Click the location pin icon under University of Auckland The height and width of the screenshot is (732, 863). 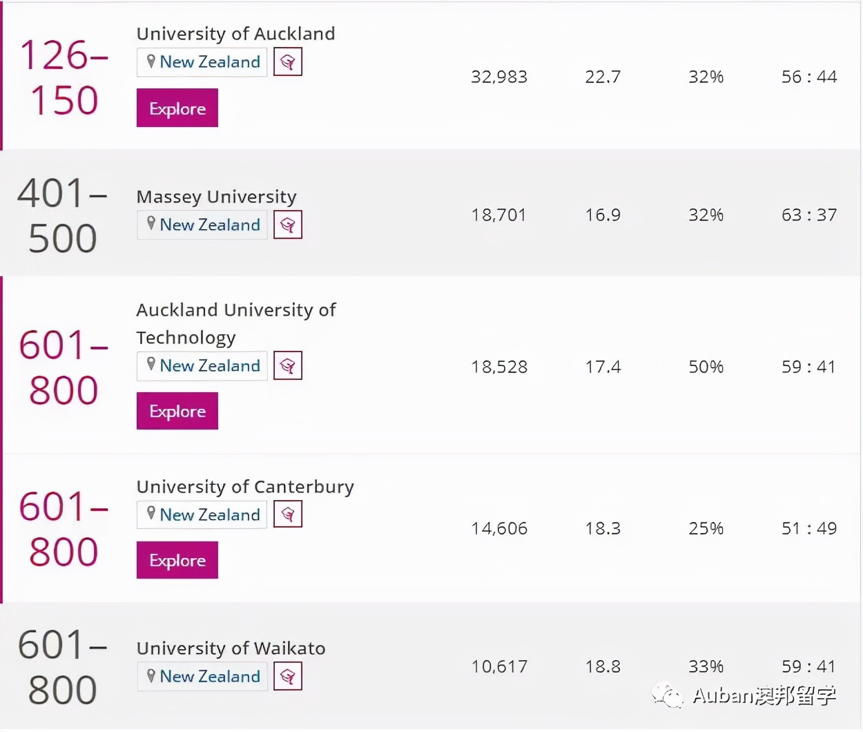151,62
